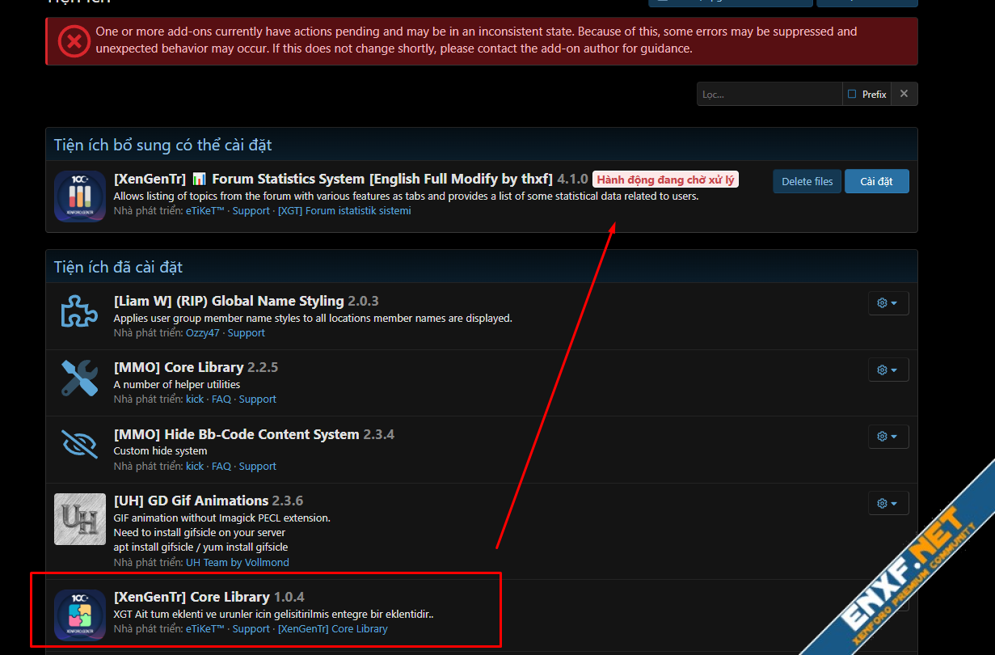This screenshot has width=995, height=655.
Task: Click the 'Custom hide system' description
Action: pyautogui.click(x=160, y=451)
